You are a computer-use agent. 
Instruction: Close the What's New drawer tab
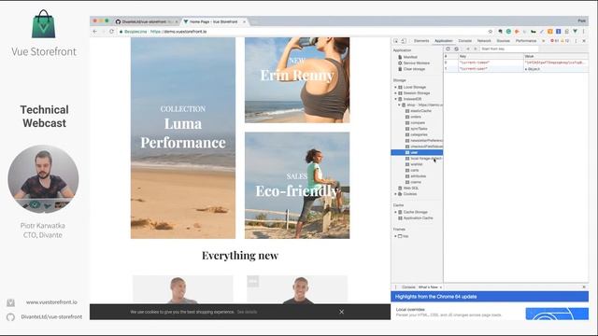coord(441,287)
